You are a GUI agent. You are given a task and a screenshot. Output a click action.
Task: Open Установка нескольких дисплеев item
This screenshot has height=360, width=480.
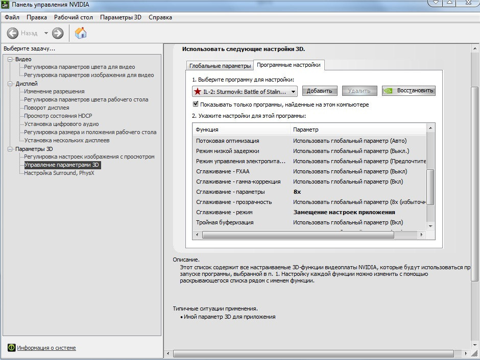pyautogui.click(x=67, y=141)
